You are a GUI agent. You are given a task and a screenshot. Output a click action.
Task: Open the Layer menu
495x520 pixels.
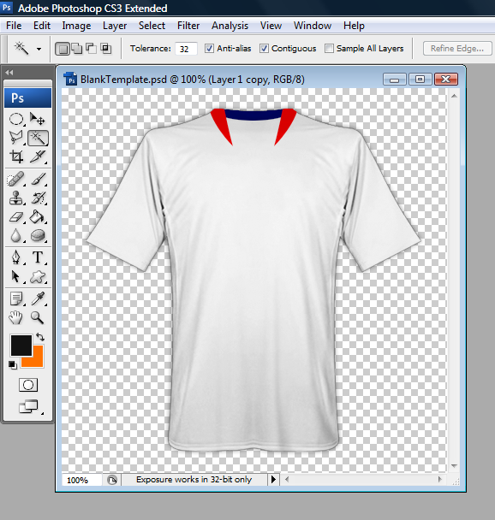pos(115,26)
